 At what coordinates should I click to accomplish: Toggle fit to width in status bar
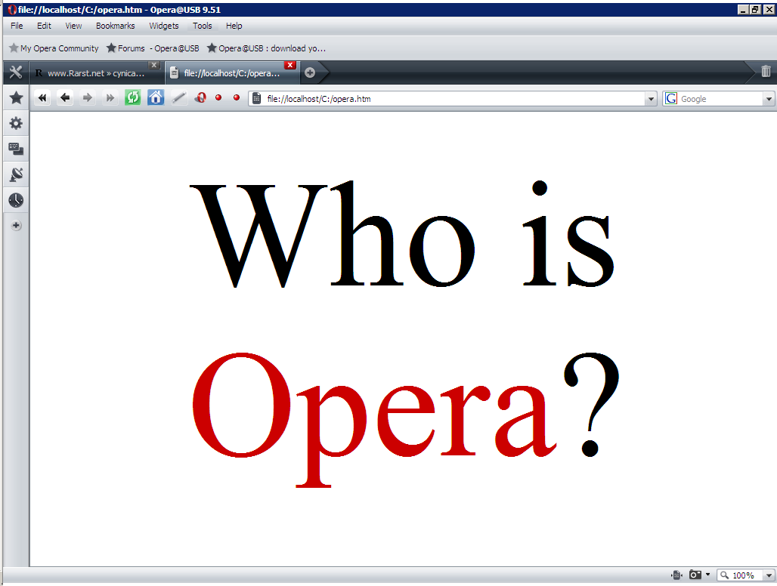click(x=677, y=575)
